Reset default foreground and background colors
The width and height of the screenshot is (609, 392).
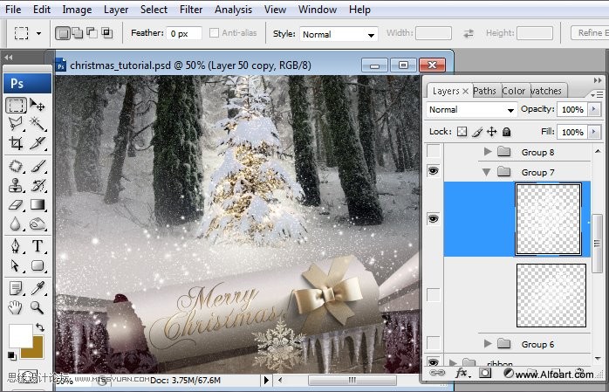12,355
